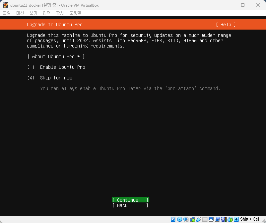Open the 머신 menu
266x223 pixels.
coord(20,13)
